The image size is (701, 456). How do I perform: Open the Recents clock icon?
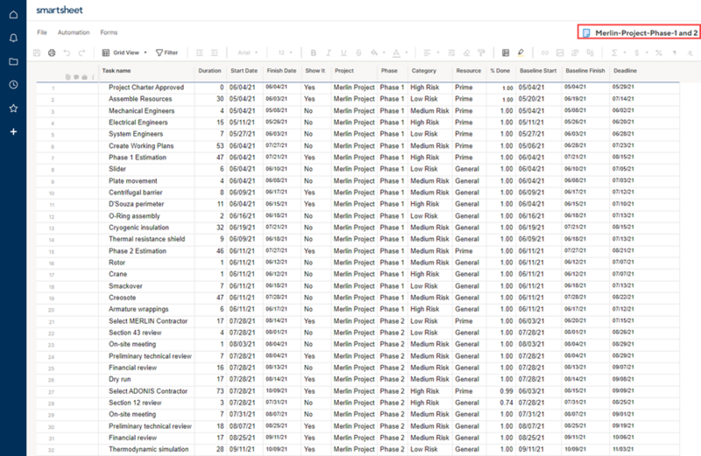tap(13, 85)
